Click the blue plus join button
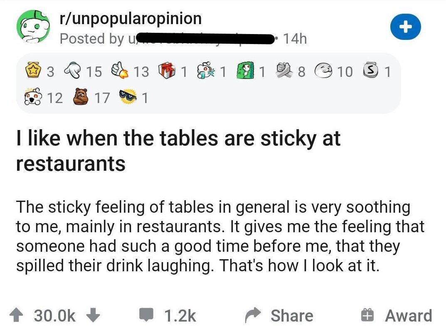The height and width of the screenshot is (334, 446). click(x=406, y=27)
